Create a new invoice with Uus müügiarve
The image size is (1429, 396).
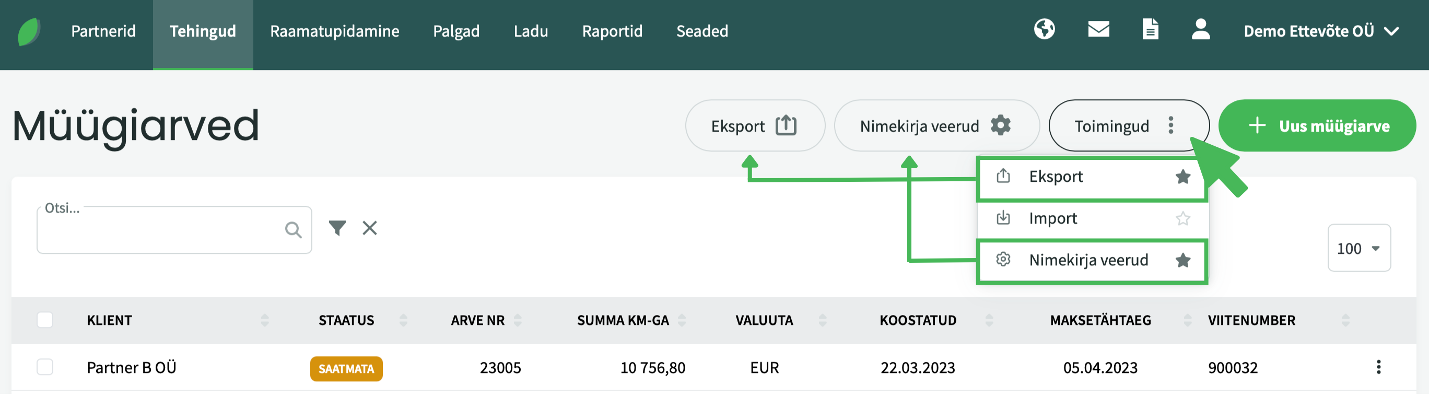pos(1317,126)
